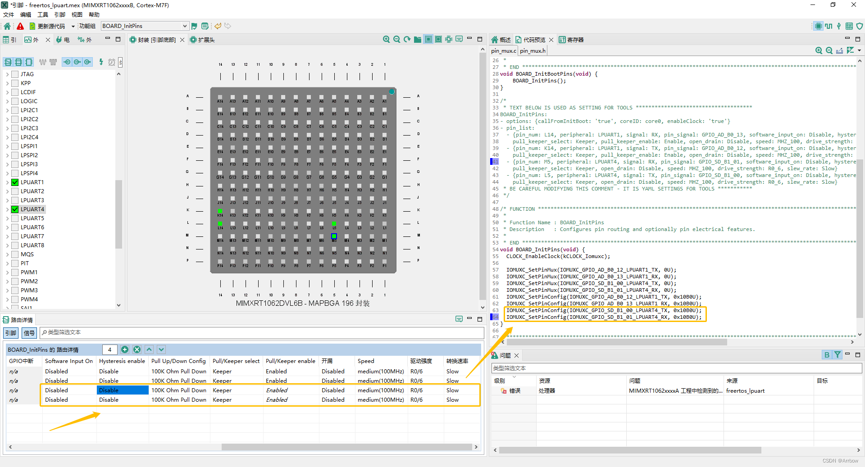Viewport: 865px width, 467px height.
Task: Zoom in on the package view
Action: coord(387,40)
